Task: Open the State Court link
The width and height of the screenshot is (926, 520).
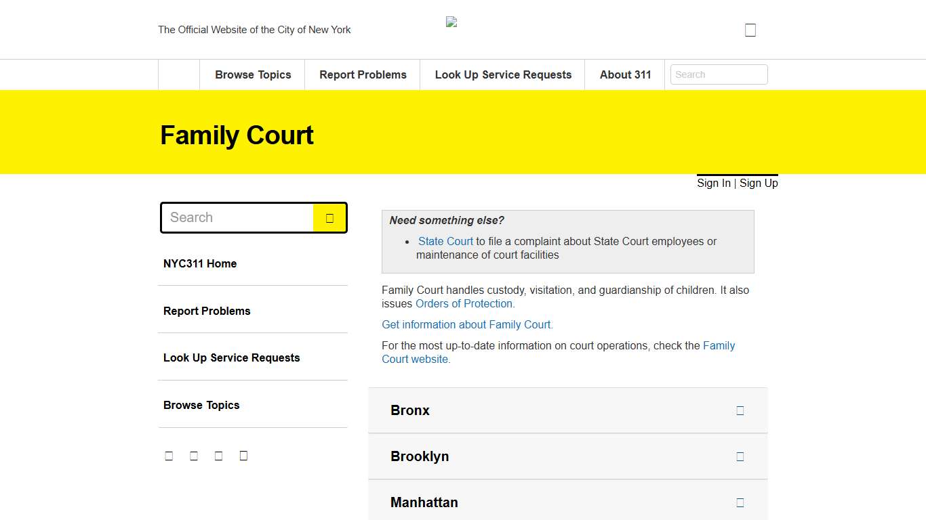Action: coord(445,241)
